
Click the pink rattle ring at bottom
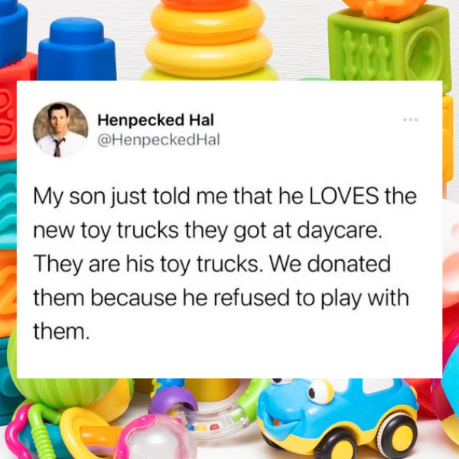pos(152,439)
